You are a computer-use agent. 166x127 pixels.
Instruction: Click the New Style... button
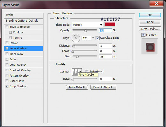click(x=150, y=29)
